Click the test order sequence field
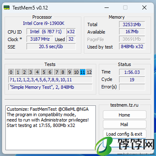 [x=50, y=80]
